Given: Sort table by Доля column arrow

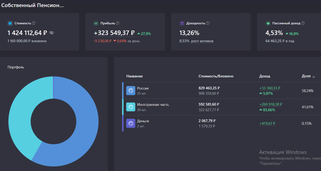Looking at the screenshot, I should [x=314, y=77].
